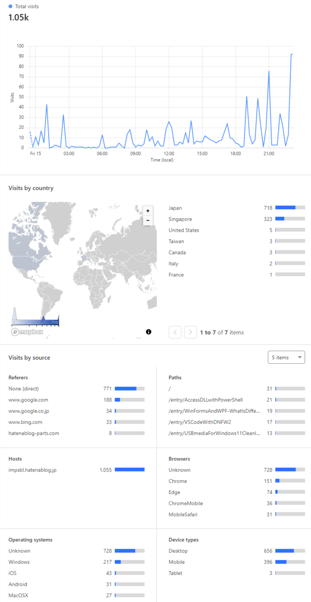Click MacOSX operating system row

(x=76, y=595)
